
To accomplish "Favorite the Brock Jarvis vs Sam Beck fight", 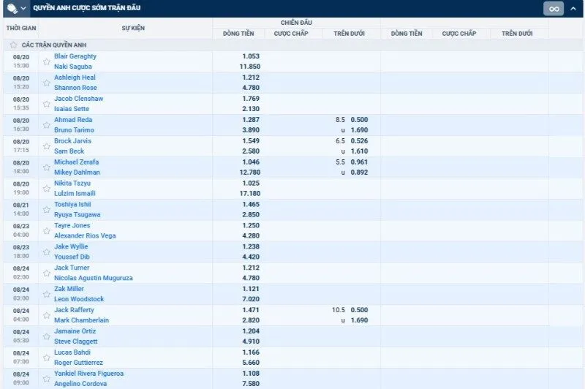I will tap(46, 146).
